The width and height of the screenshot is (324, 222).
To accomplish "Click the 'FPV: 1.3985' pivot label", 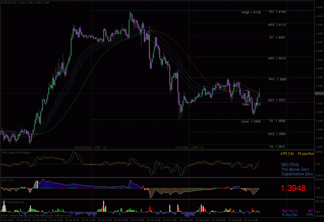I will click(x=277, y=79).
